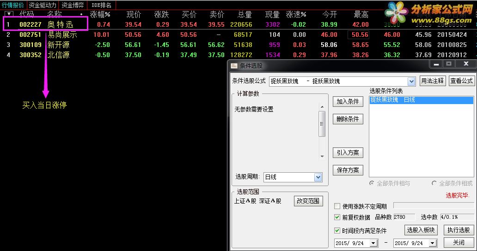Expand the 条件选股公式 dropdown
The height and width of the screenshot is (251, 477).
(x=411, y=81)
